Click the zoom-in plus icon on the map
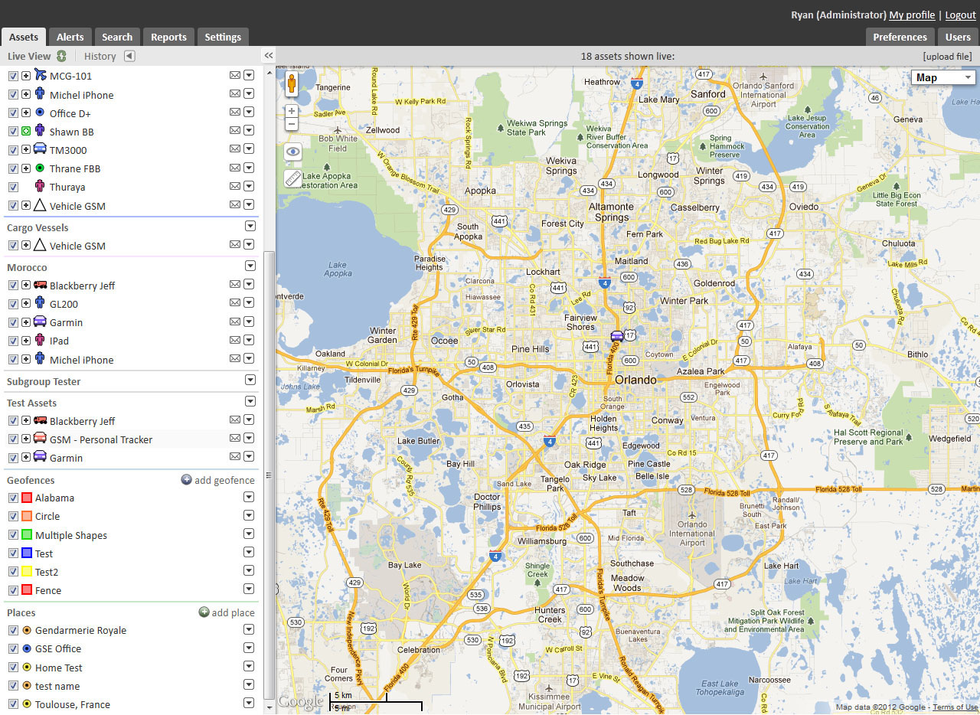The width and height of the screenshot is (980, 715). [x=292, y=110]
